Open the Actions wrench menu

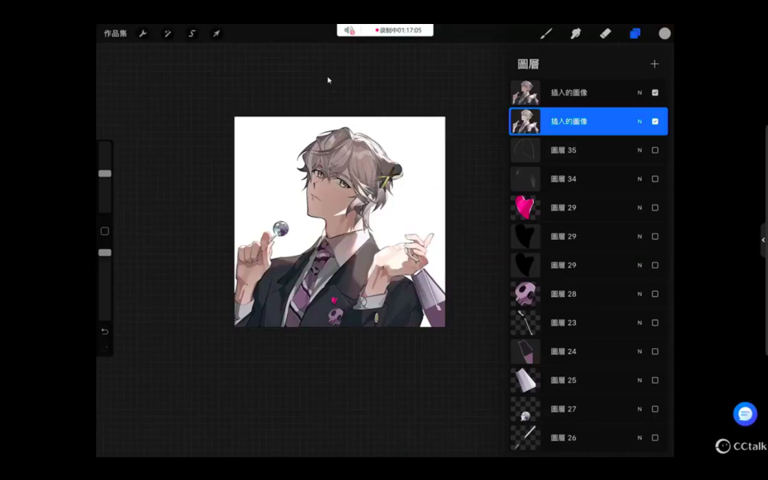click(142, 34)
